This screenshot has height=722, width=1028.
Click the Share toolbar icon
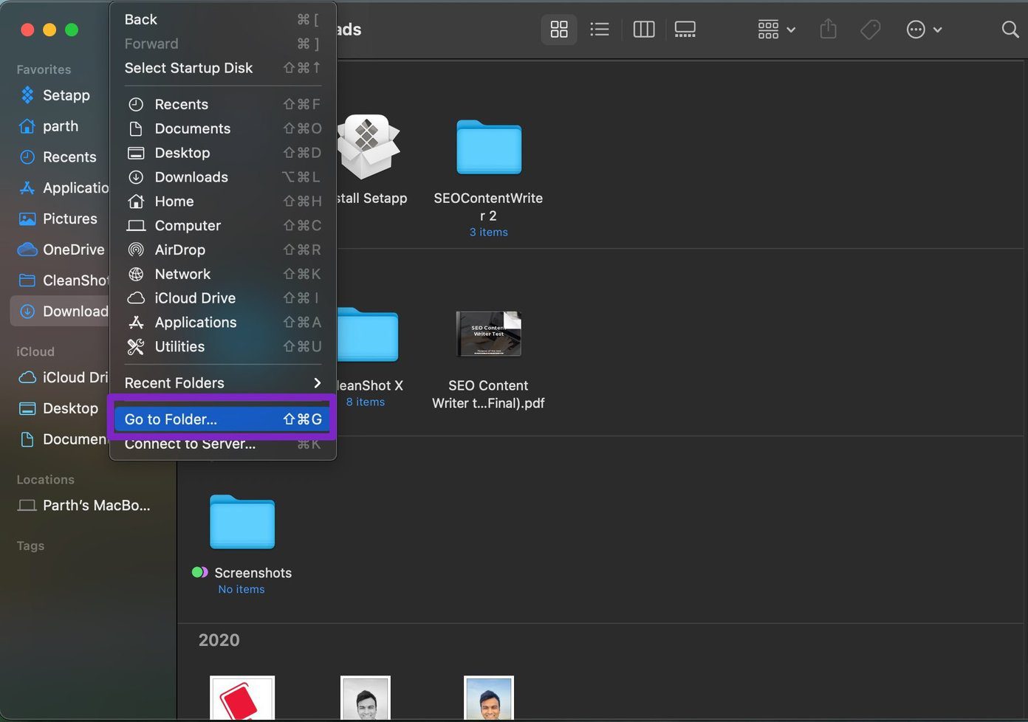pyautogui.click(x=829, y=30)
